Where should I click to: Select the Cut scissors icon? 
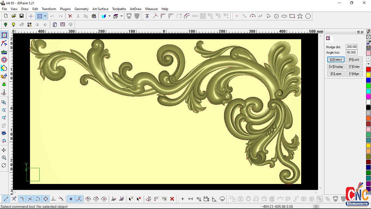point(78,16)
